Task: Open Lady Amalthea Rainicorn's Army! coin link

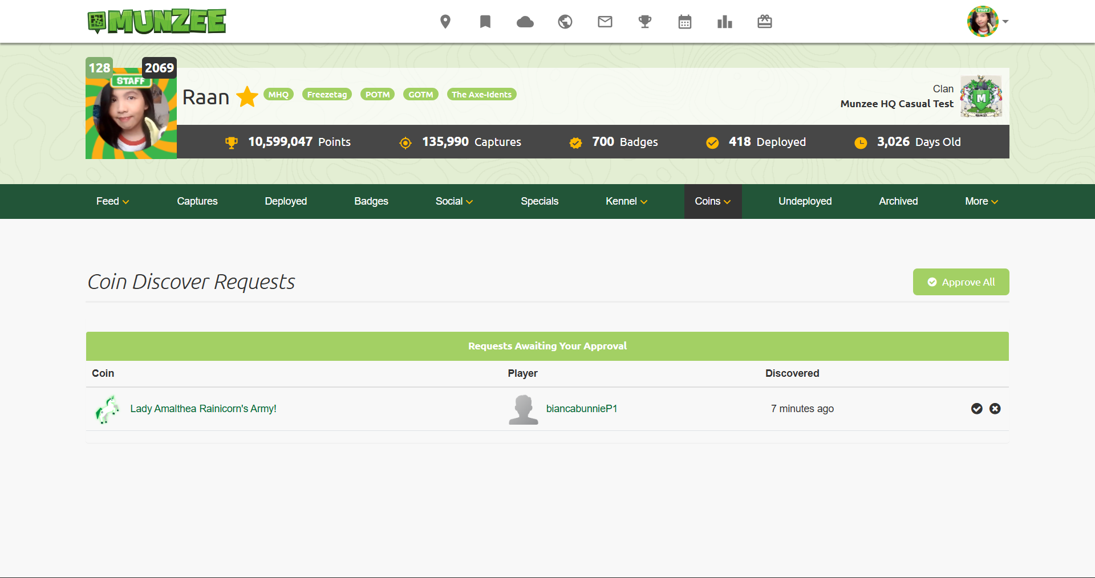Action: click(x=203, y=409)
